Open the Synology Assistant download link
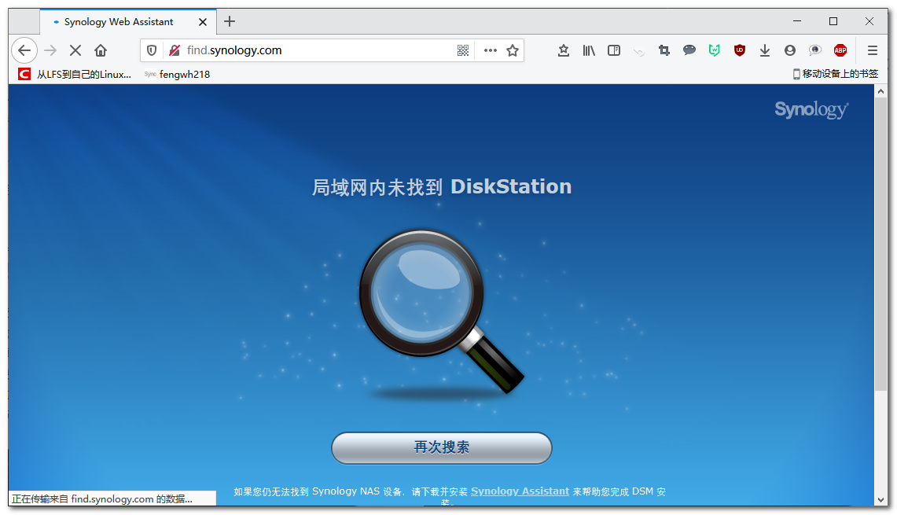The height and width of the screenshot is (515, 897). click(x=520, y=491)
